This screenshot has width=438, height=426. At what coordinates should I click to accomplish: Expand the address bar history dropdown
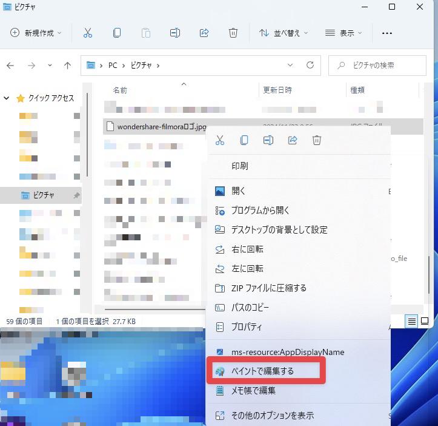pyautogui.click(x=290, y=65)
